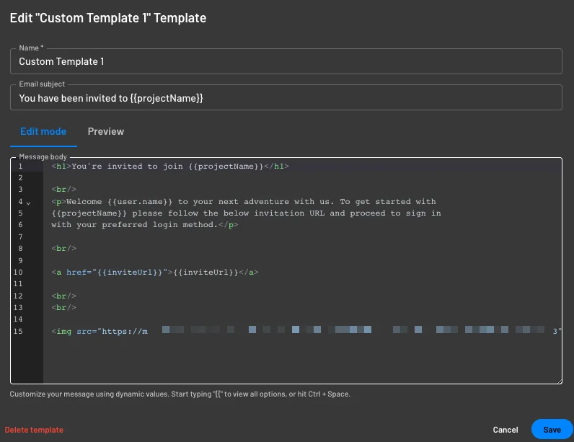Click line number 7 in the gutter
574x442 pixels.
pyautogui.click(x=20, y=237)
